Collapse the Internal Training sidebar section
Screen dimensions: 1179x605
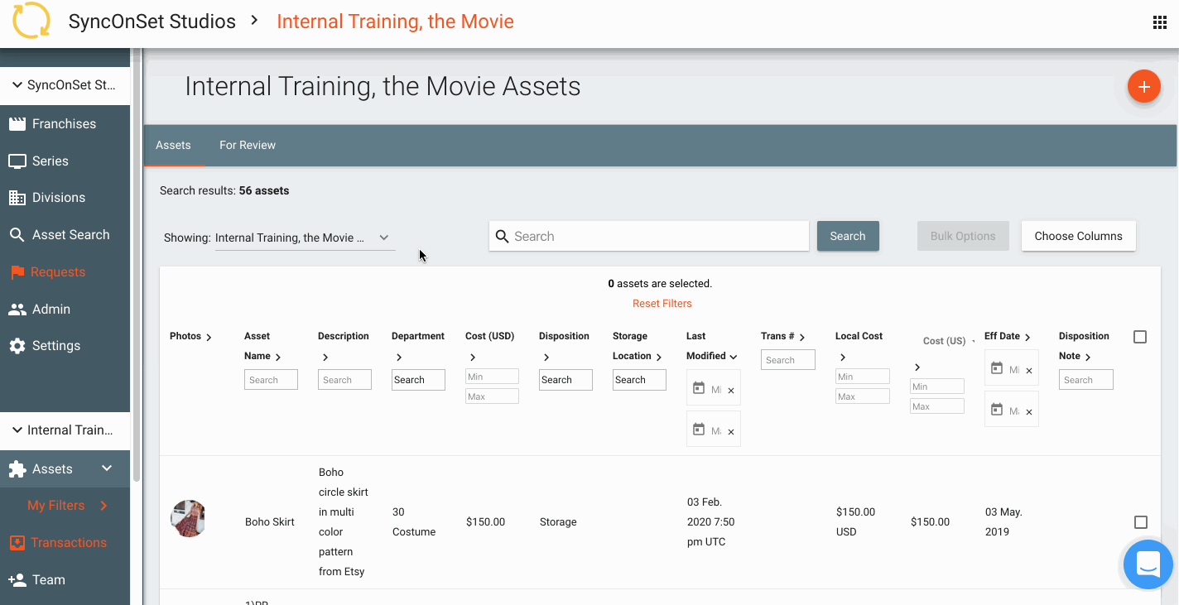click(17, 430)
